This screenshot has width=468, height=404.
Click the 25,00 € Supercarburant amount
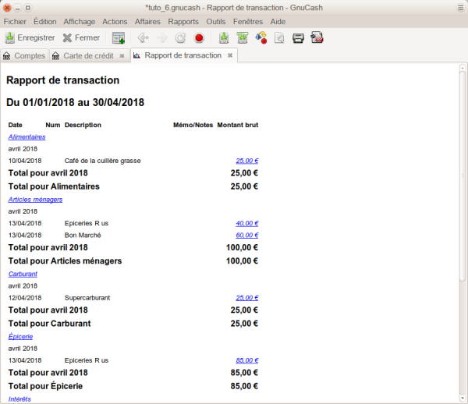coord(247,298)
